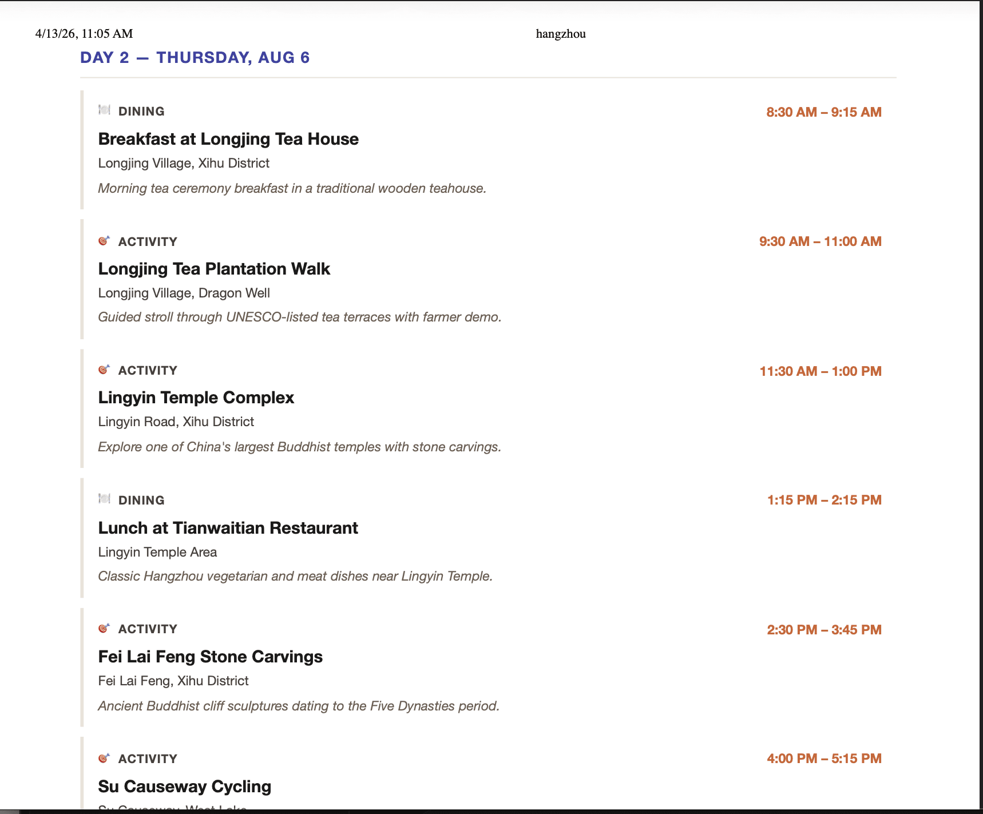Image resolution: width=983 pixels, height=814 pixels.
Task: Click the ACTIVITY label on the tea plantation card
Action: coord(148,241)
